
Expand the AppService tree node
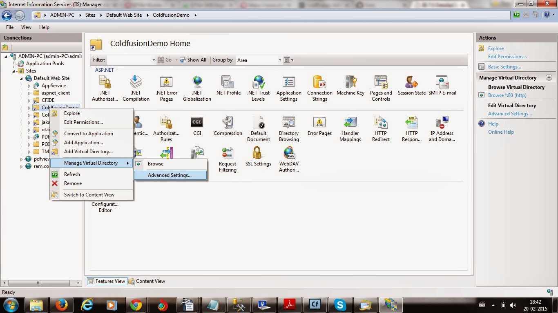[29, 86]
